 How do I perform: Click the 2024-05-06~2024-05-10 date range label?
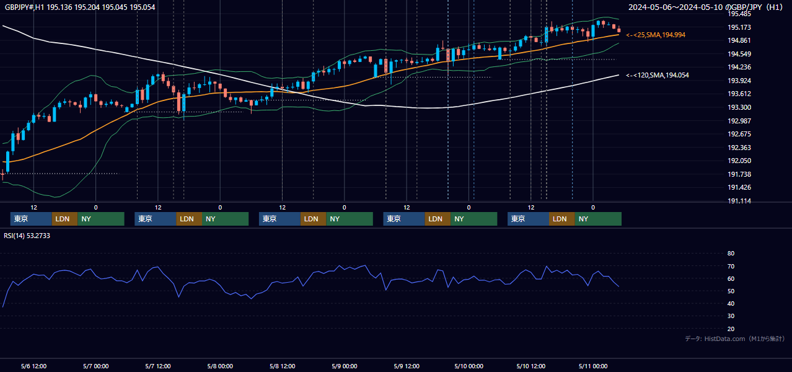706,7
